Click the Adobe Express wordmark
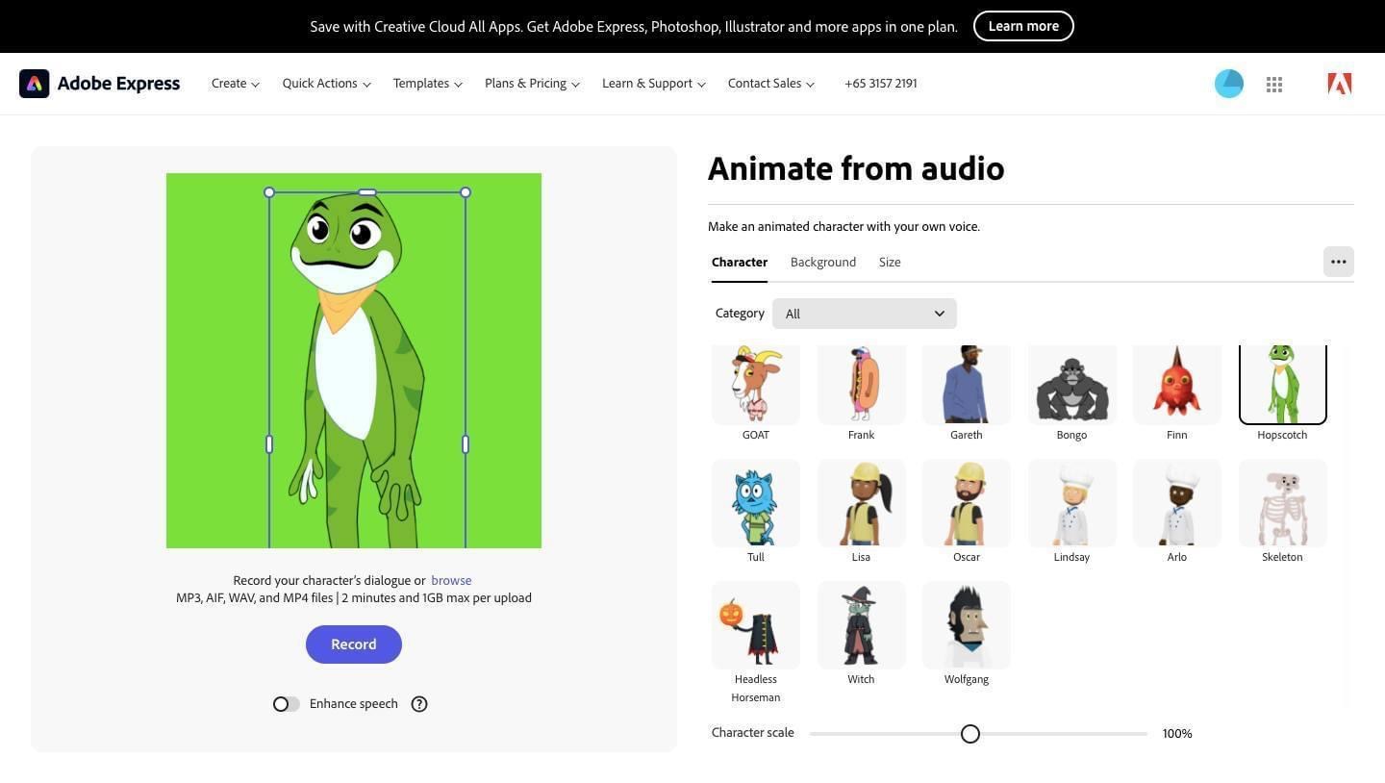Image resolution: width=1385 pixels, height=783 pixels. (118, 84)
